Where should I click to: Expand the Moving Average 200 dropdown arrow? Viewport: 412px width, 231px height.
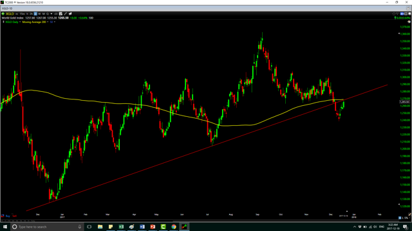point(48,22)
